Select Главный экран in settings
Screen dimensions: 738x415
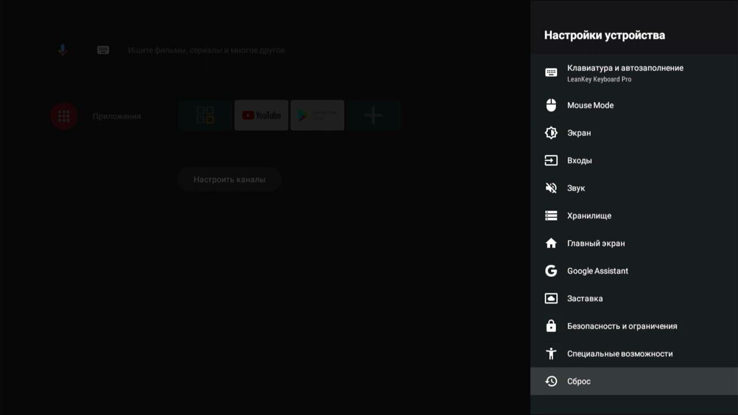634,243
